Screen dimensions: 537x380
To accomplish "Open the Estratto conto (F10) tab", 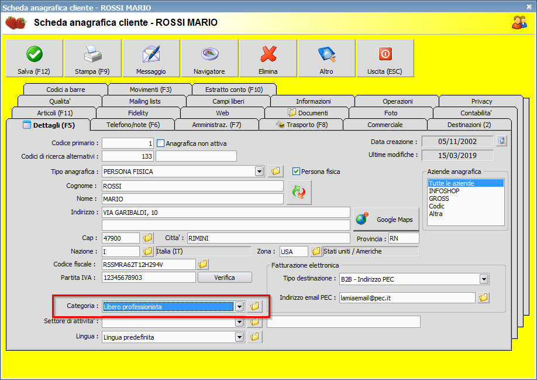I will pos(234,90).
